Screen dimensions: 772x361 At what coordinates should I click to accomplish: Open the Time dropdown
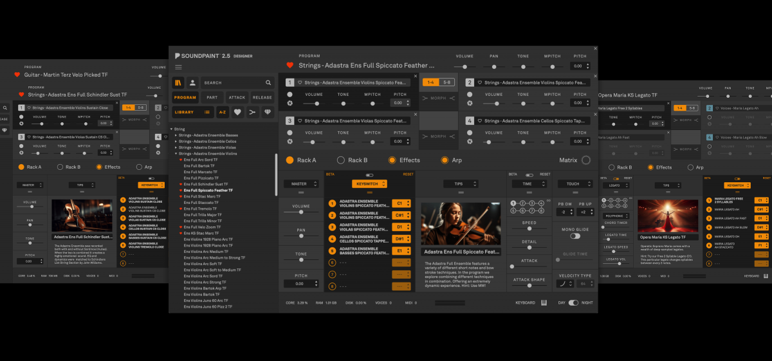529,184
